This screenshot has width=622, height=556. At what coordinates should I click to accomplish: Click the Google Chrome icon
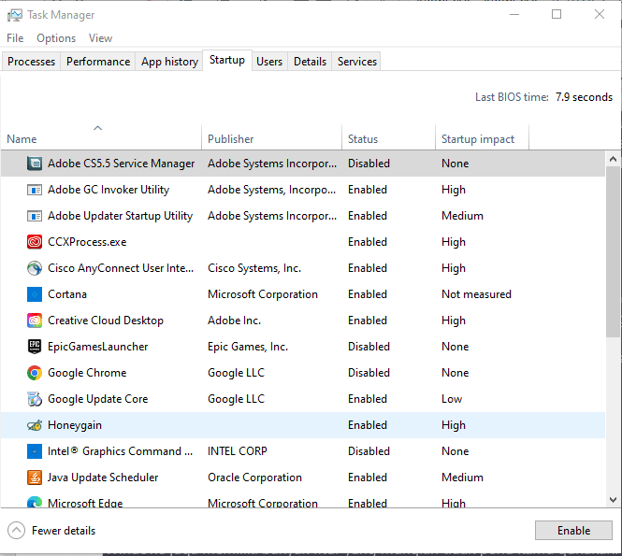pos(35,373)
